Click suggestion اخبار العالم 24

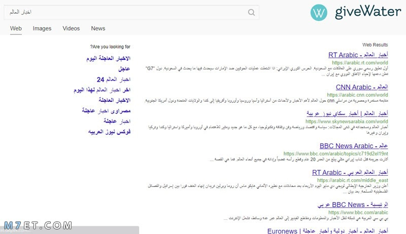pyautogui.click(x=113, y=80)
